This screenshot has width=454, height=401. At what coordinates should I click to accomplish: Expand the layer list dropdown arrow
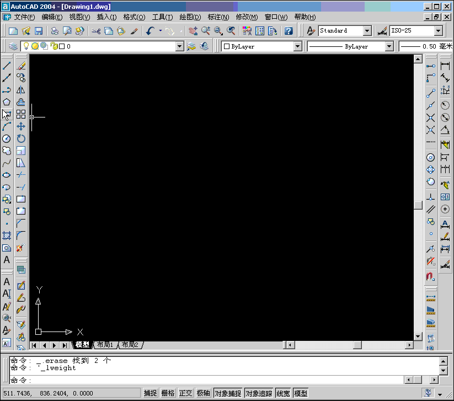pyautogui.click(x=179, y=46)
